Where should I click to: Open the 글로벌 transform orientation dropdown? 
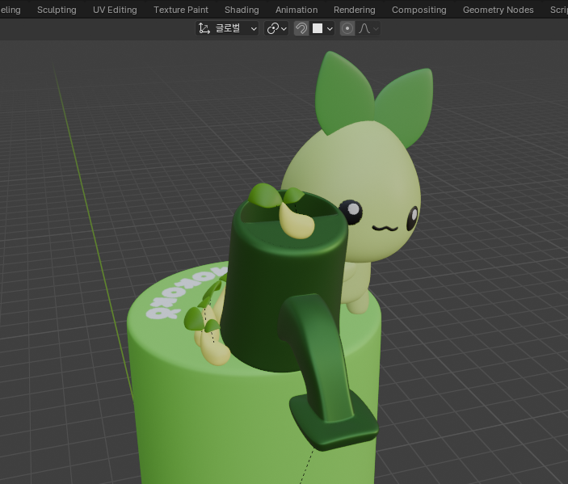227,28
